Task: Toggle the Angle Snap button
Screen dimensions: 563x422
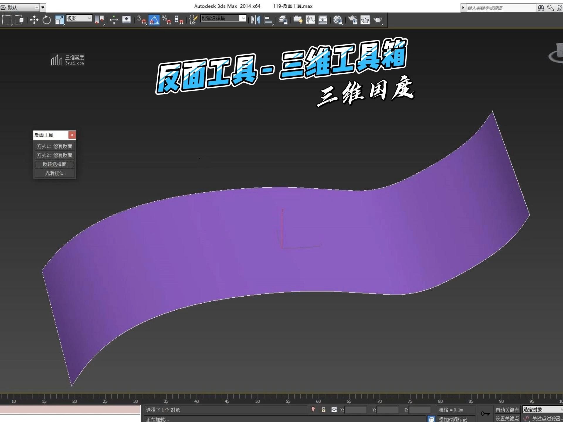Action: click(154, 20)
